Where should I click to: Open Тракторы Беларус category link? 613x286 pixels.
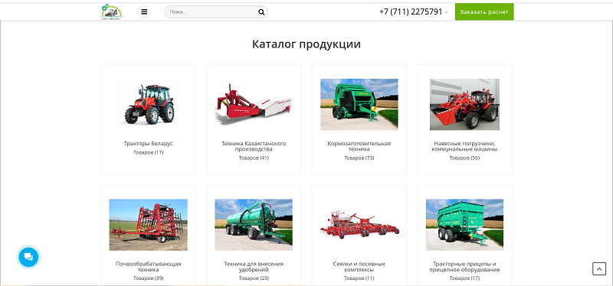click(x=148, y=144)
